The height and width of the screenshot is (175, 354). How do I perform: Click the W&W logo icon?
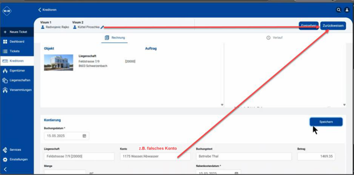(x=7, y=11)
